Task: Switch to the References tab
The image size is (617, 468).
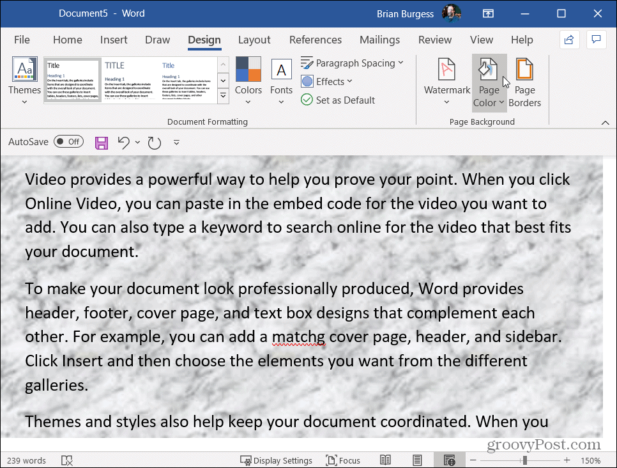Action: pos(316,40)
